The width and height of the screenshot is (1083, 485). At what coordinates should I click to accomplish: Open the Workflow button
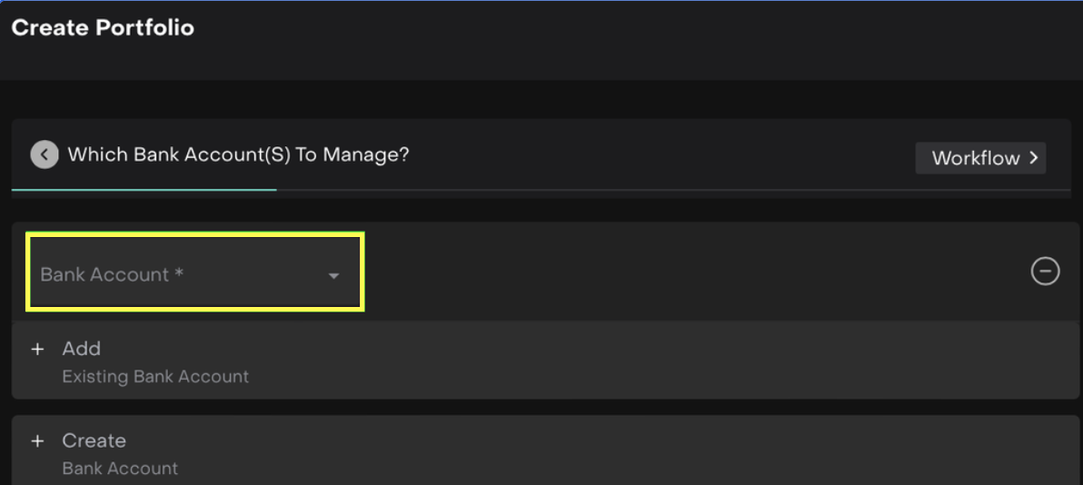979,158
